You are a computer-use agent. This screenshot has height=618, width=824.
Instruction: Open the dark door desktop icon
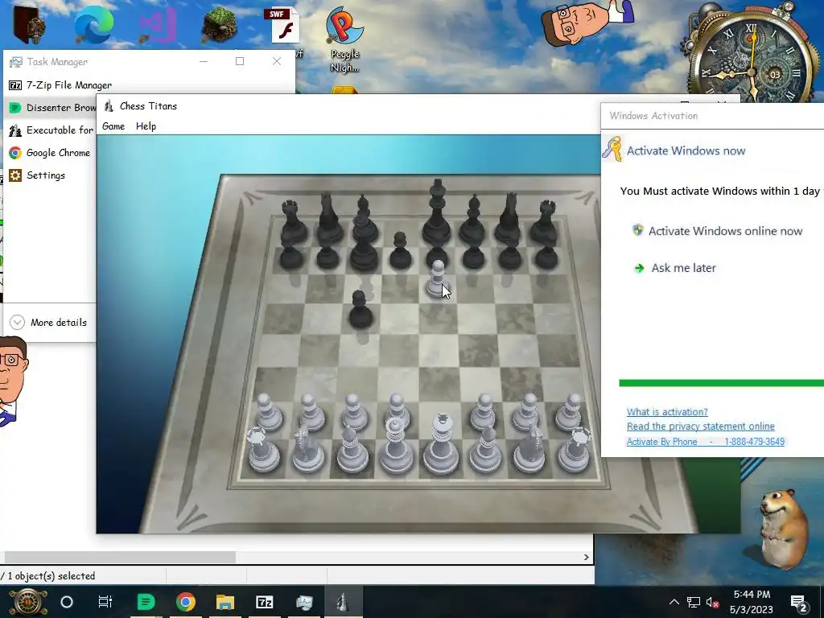click(x=29, y=25)
